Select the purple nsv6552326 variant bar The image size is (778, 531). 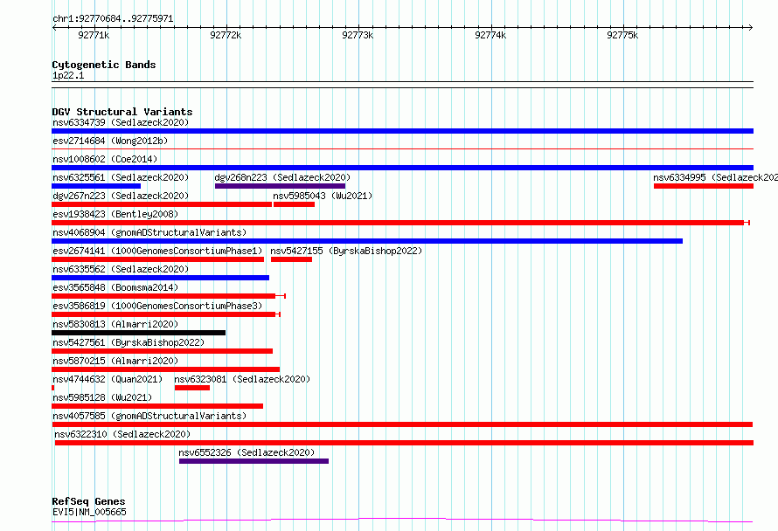point(254,461)
